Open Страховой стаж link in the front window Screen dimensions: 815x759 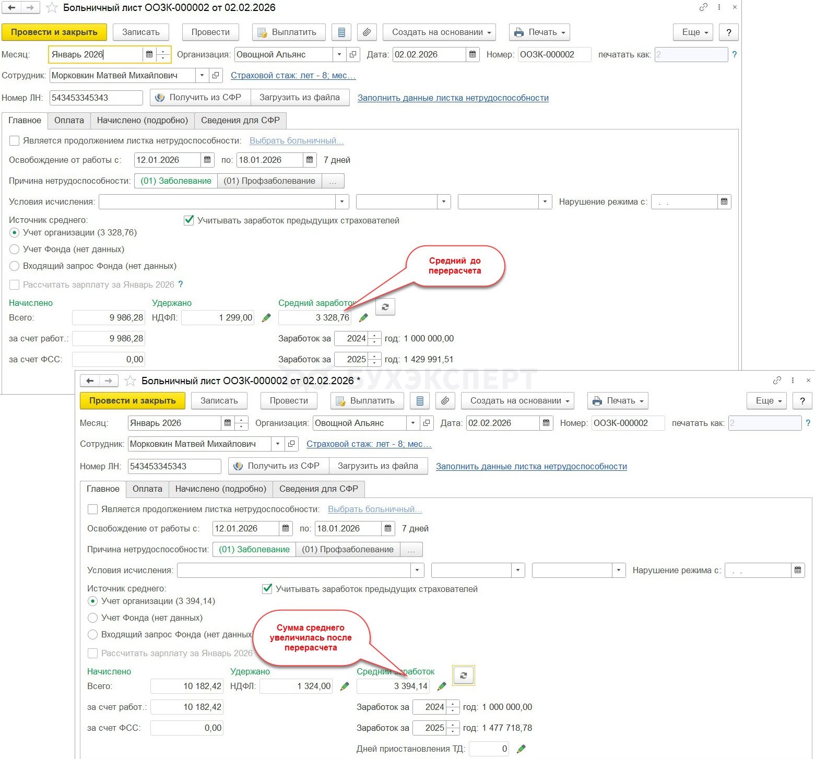369,444
